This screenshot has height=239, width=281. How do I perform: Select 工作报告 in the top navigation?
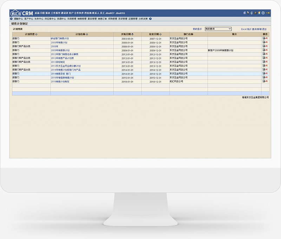click(55, 13)
